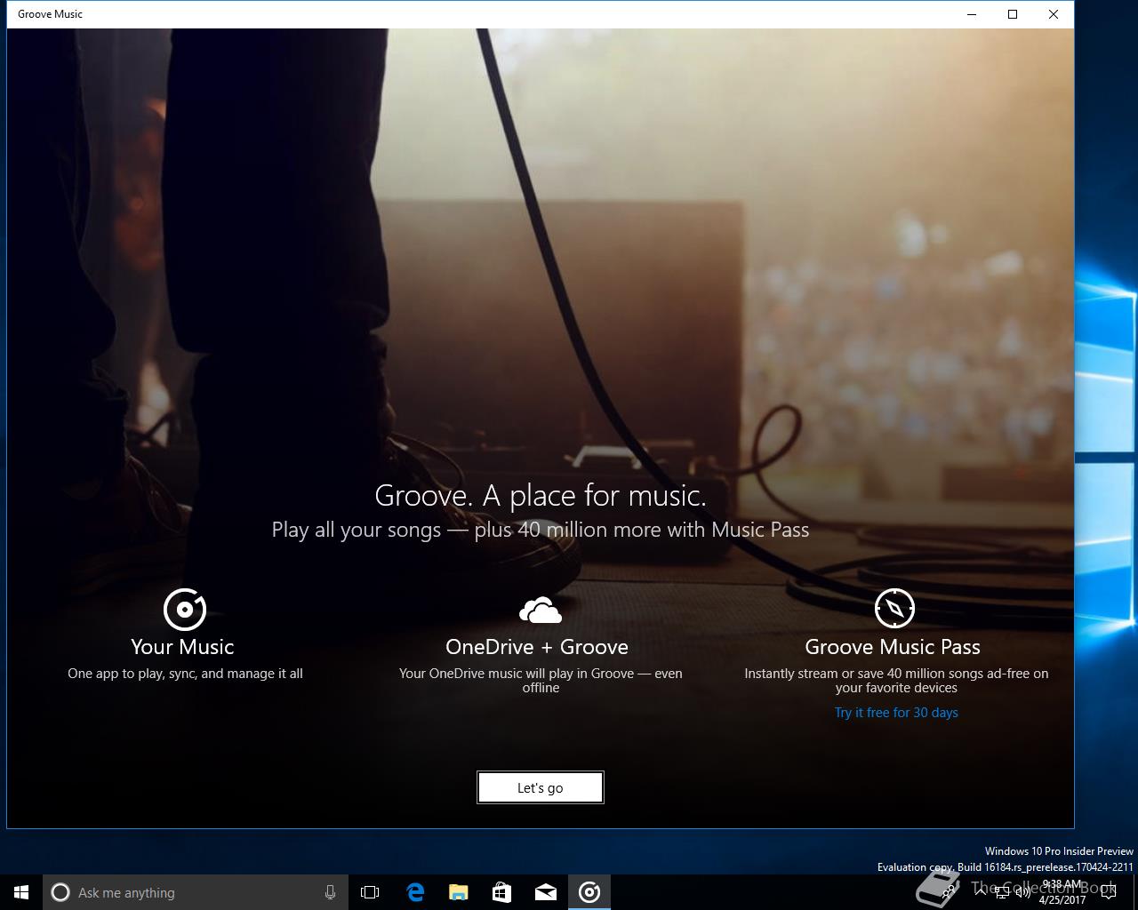The width and height of the screenshot is (1138, 910).
Task: Activate the Cortana microphone icon
Action: 330,892
